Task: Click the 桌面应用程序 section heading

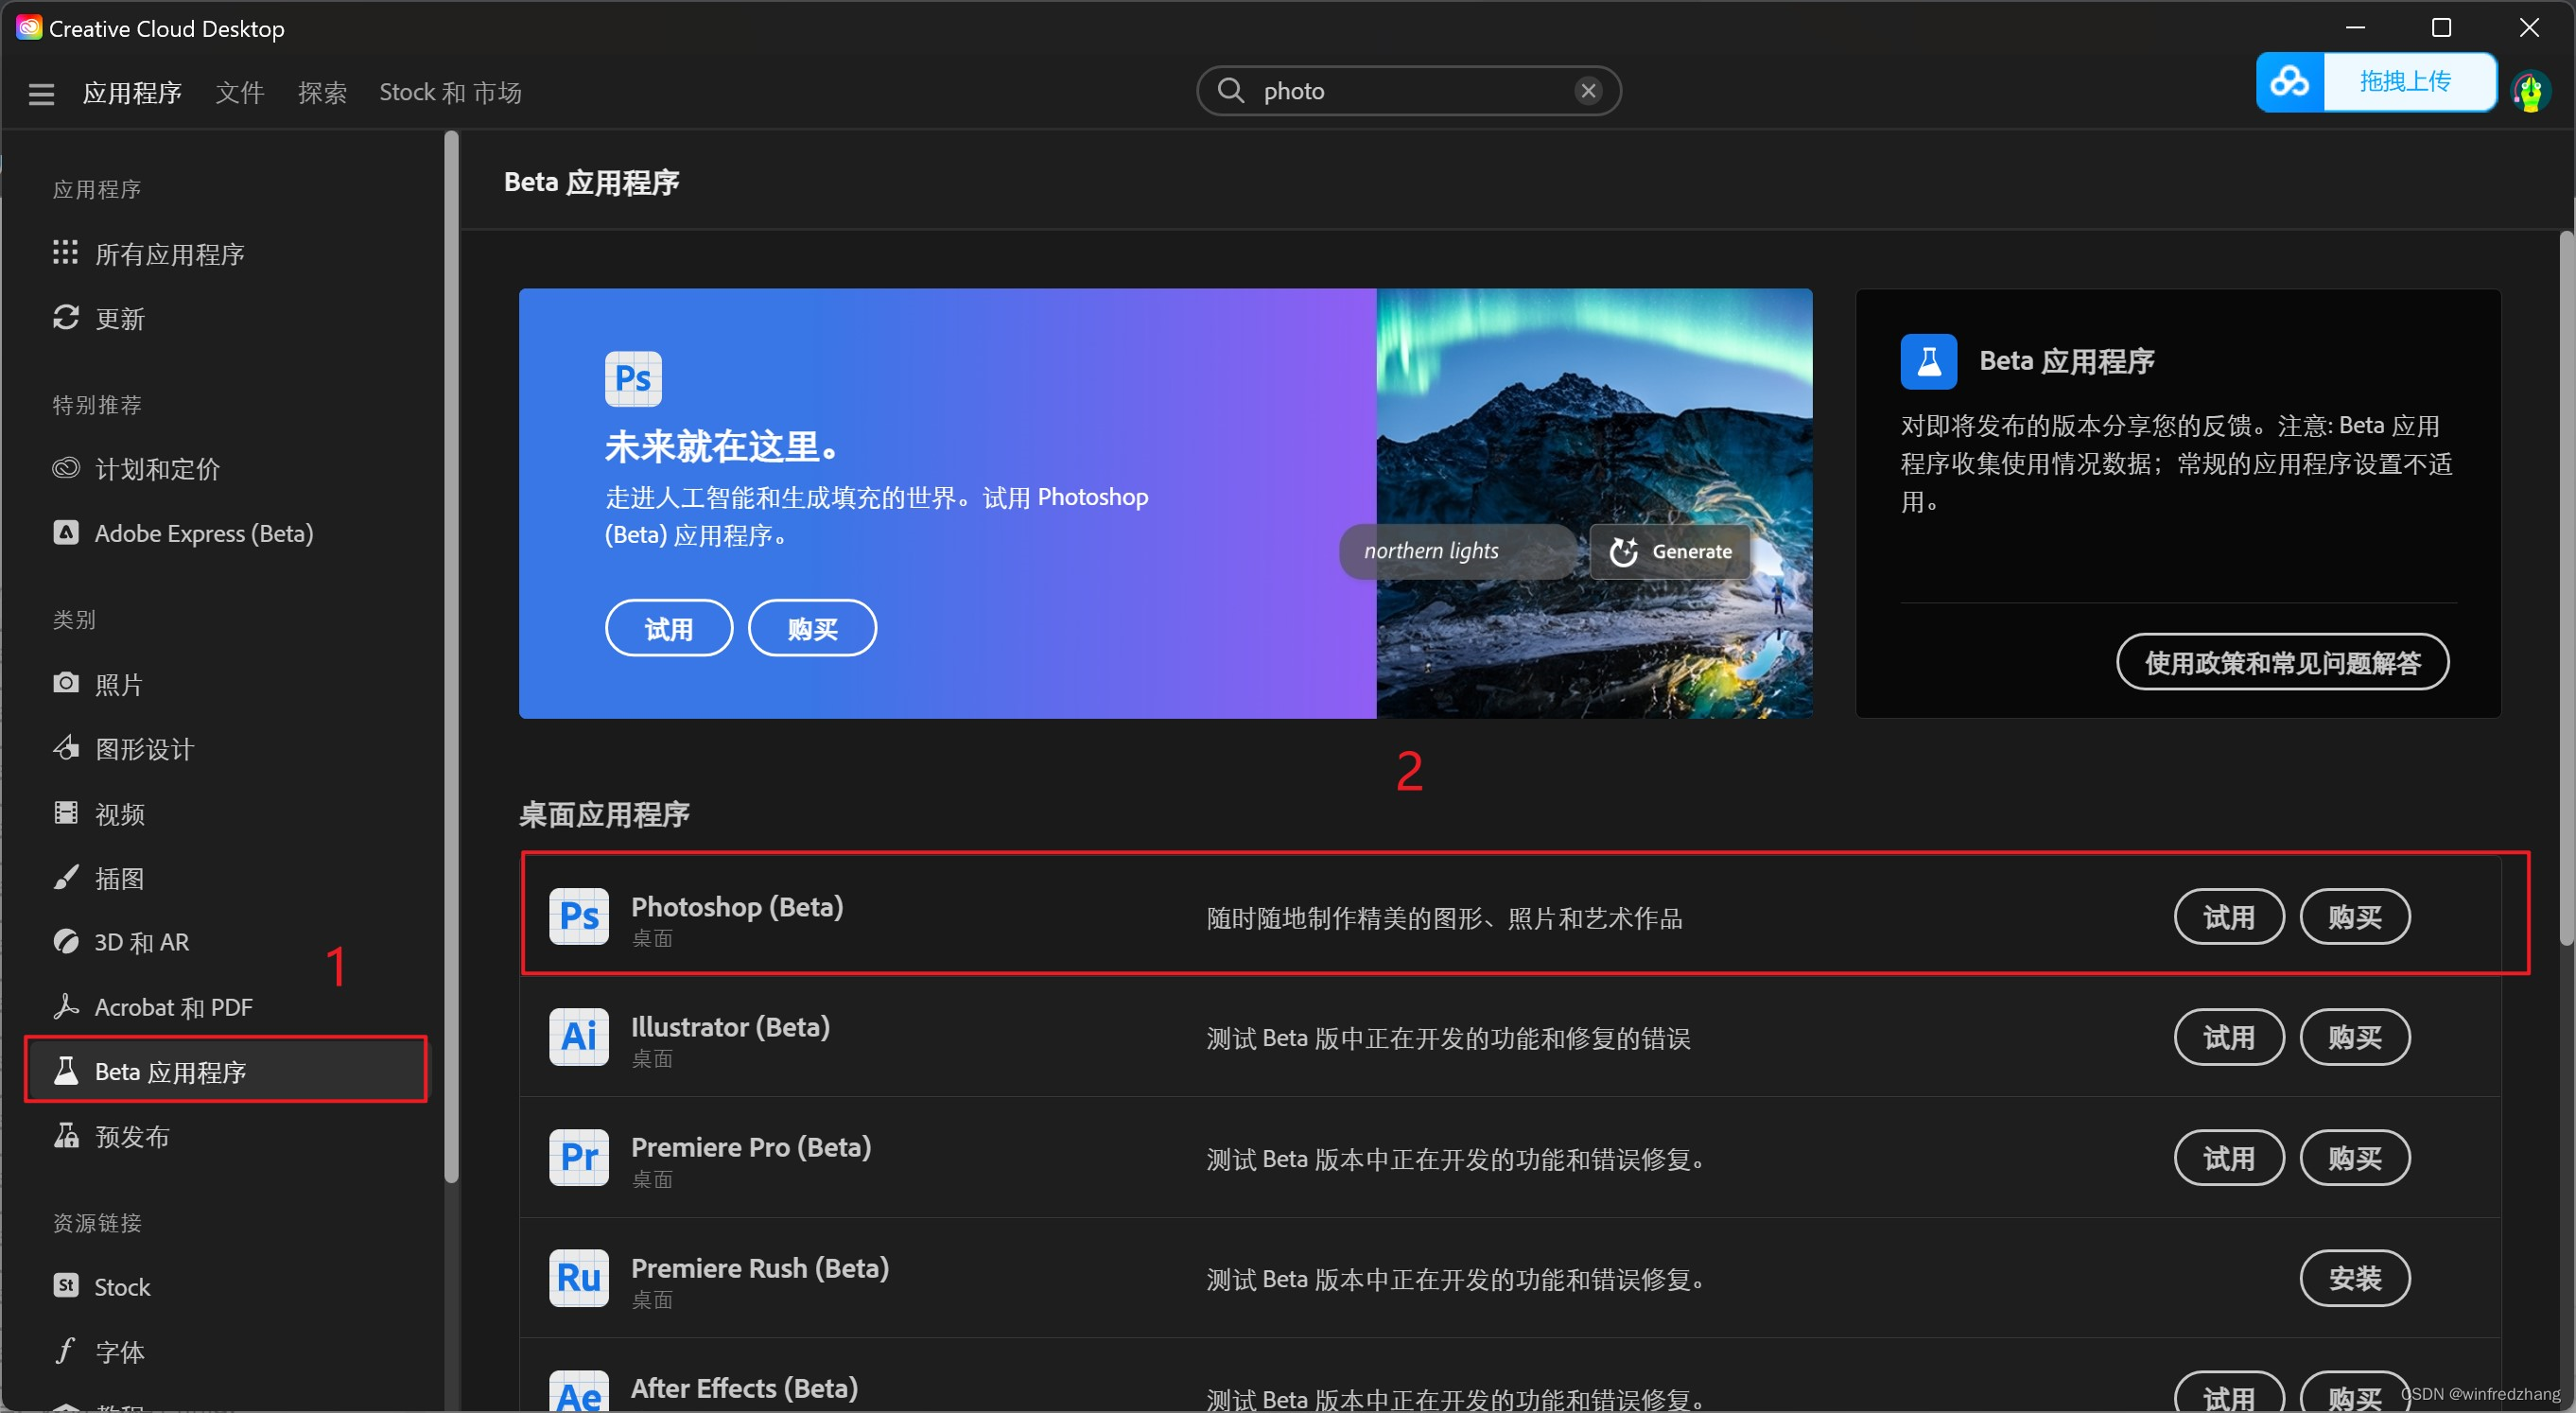Action: click(x=604, y=814)
